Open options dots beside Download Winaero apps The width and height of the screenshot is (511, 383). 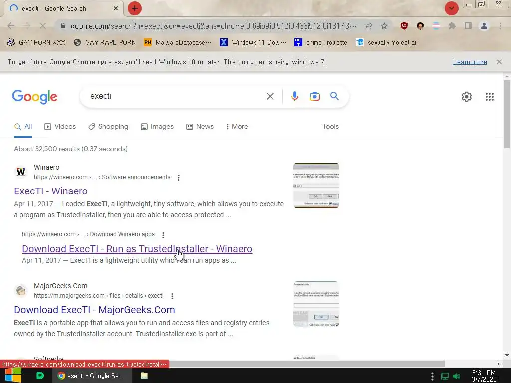(163, 235)
